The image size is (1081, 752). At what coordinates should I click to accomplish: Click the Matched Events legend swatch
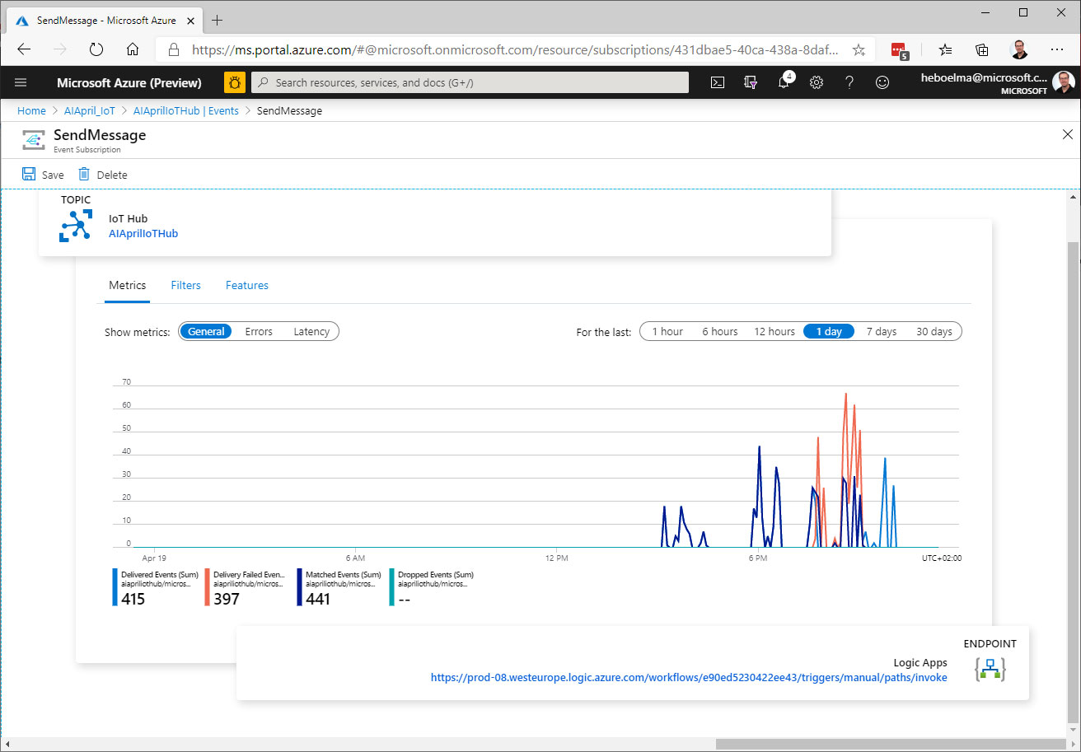tap(300, 587)
